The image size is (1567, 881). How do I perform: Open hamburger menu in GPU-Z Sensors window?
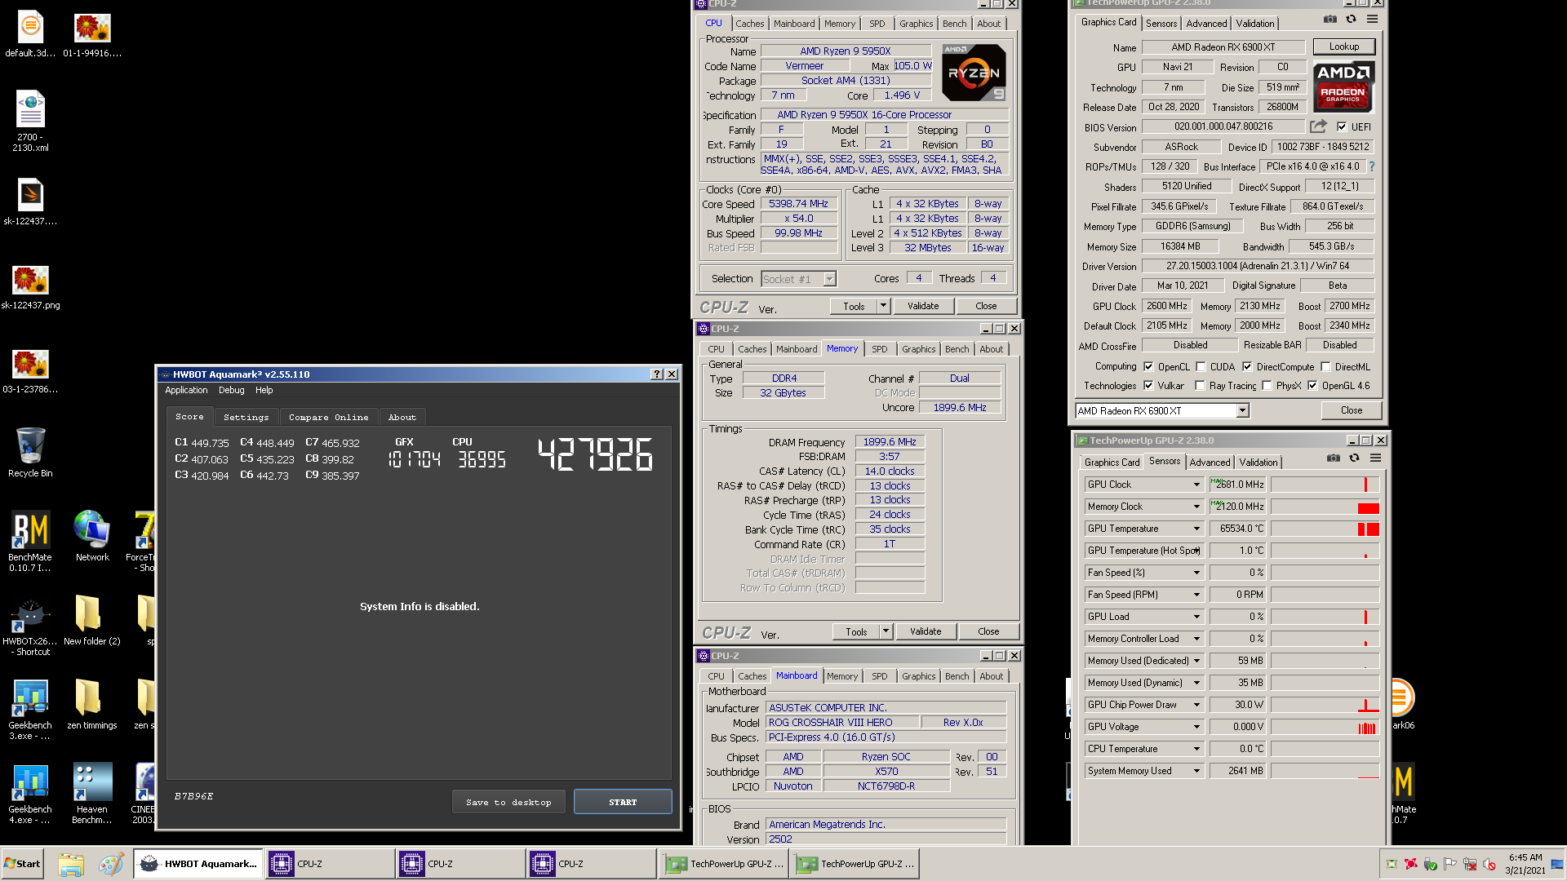1375,458
